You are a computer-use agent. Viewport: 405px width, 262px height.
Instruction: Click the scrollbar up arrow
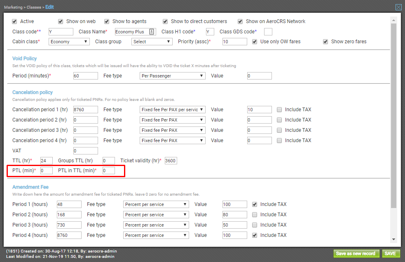[x=393, y=20]
